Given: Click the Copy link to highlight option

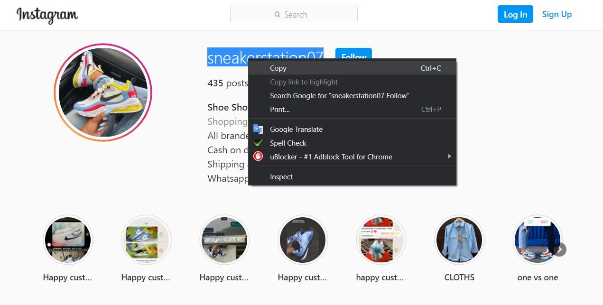Looking at the screenshot, I should click(304, 82).
